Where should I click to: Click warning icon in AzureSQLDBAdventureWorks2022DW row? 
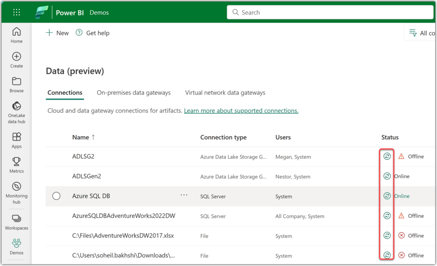tap(401, 216)
